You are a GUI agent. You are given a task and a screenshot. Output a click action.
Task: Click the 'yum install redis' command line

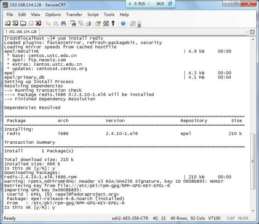coord(54,38)
